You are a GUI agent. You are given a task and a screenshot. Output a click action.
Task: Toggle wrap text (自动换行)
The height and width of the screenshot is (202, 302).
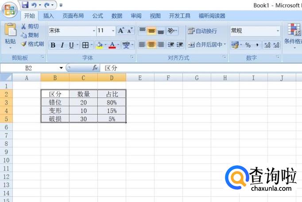tap(202, 31)
